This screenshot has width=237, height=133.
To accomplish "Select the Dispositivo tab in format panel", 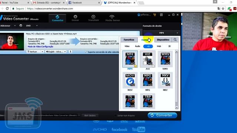I will pyautogui.click(x=163, y=40).
